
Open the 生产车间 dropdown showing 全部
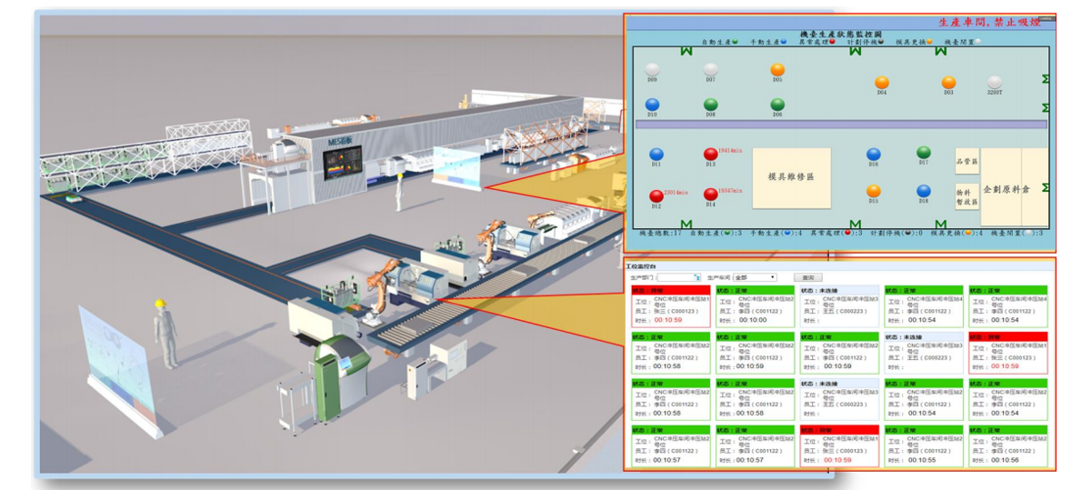[755, 277]
